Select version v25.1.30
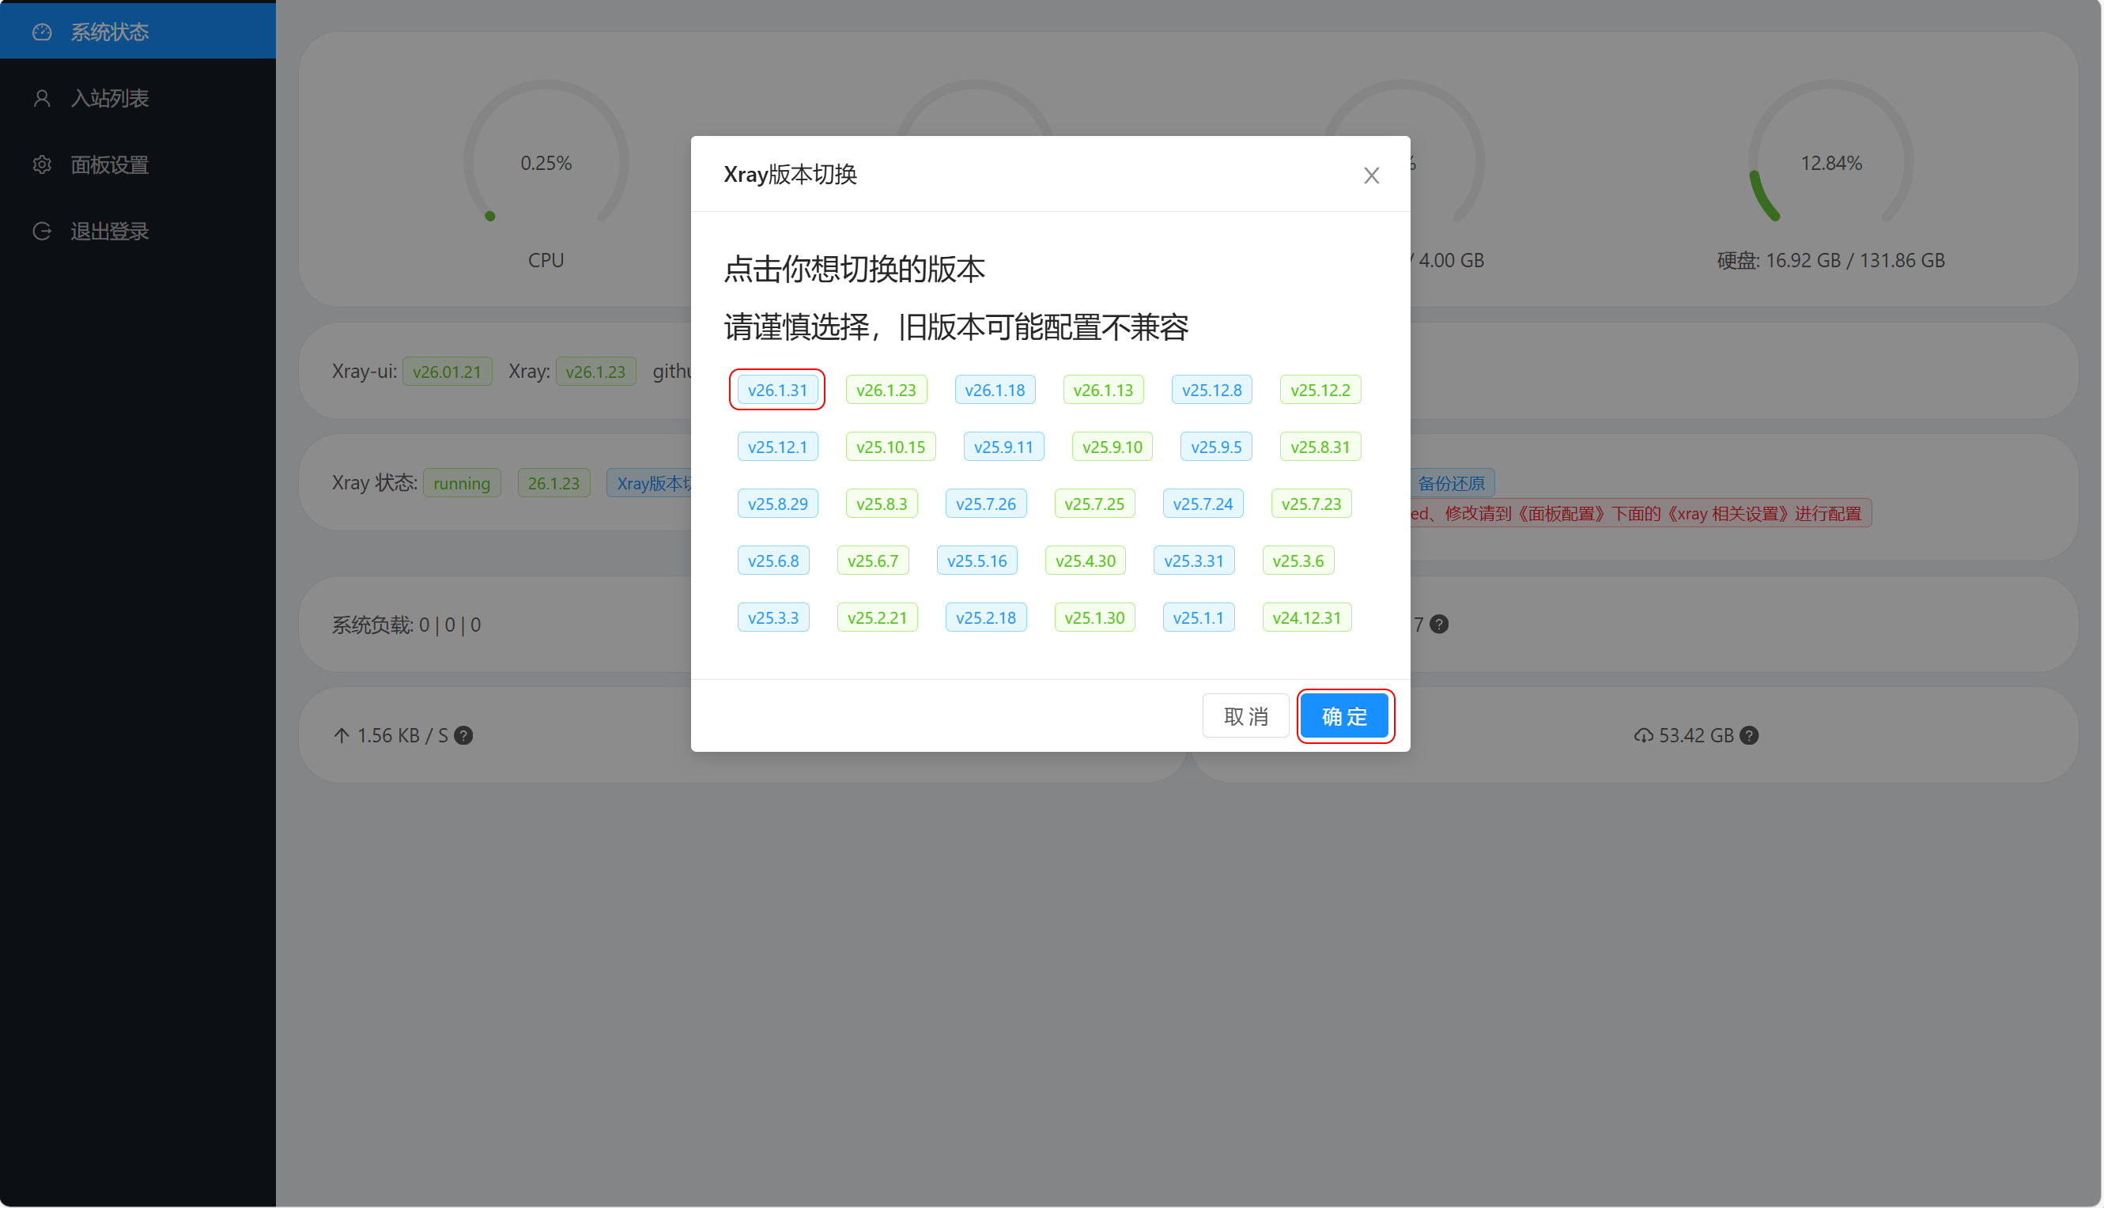The height and width of the screenshot is (1208, 2104). click(x=1094, y=618)
